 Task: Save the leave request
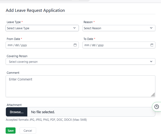click(10, 131)
